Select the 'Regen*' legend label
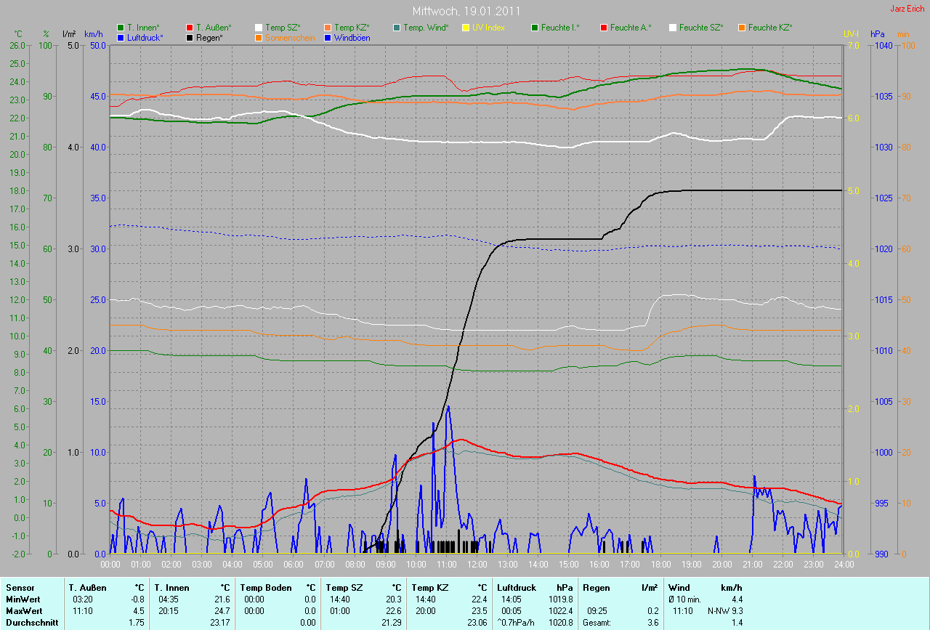 pos(209,37)
